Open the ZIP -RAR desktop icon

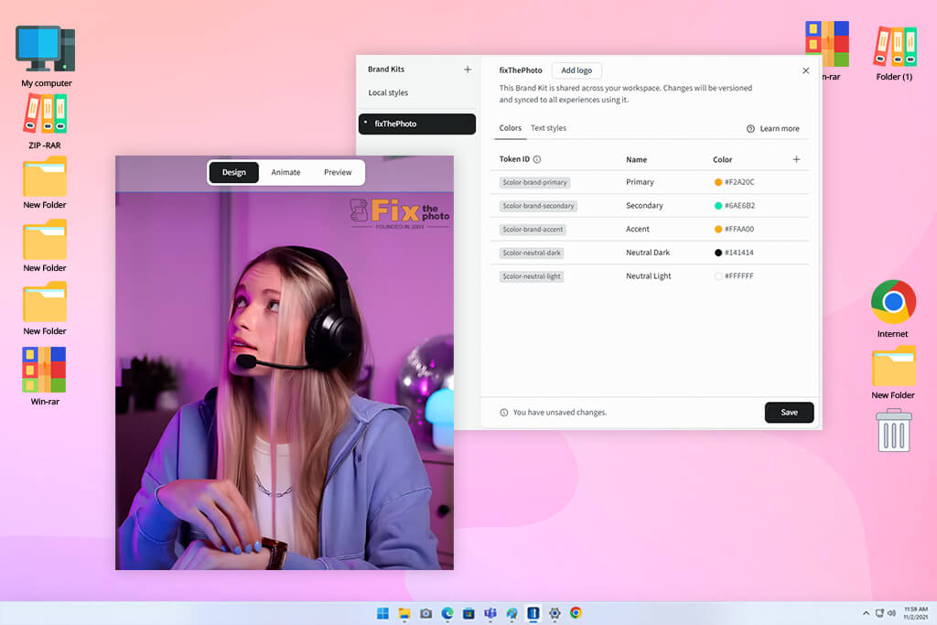click(x=45, y=122)
